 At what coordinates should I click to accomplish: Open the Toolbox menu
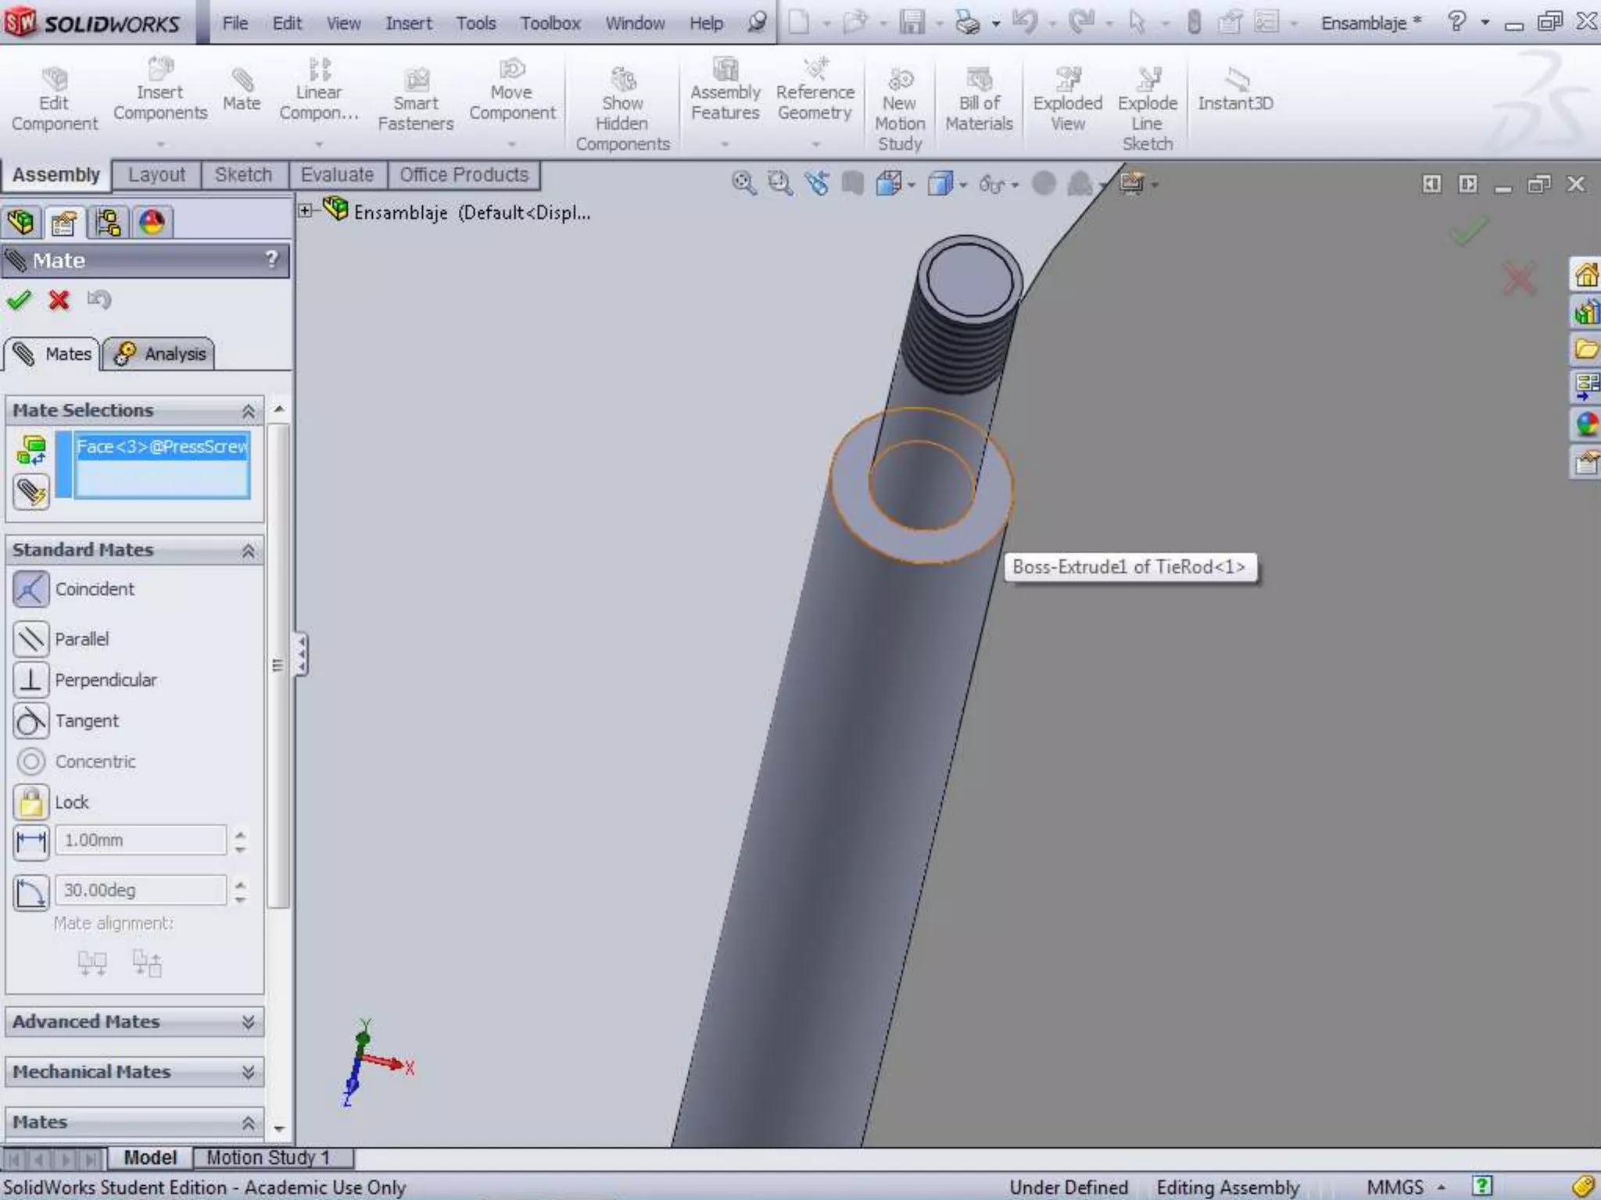point(550,23)
